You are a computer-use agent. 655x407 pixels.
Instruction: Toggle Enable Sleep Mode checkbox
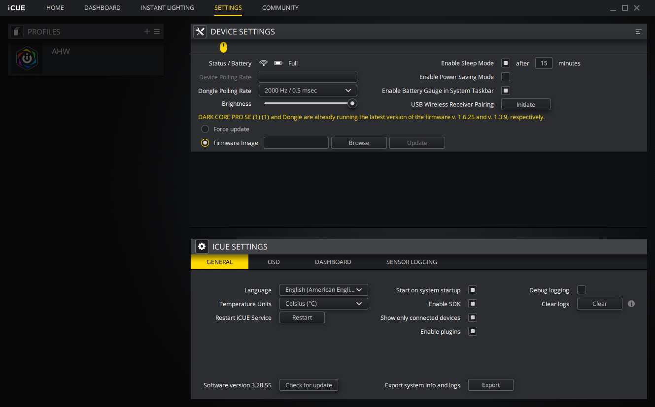point(506,63)
